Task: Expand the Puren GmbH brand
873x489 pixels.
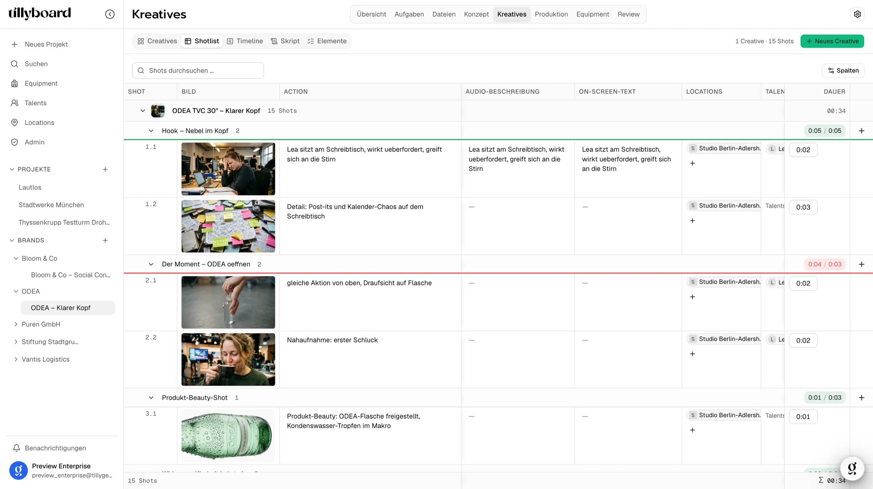Action: [16, 324]
